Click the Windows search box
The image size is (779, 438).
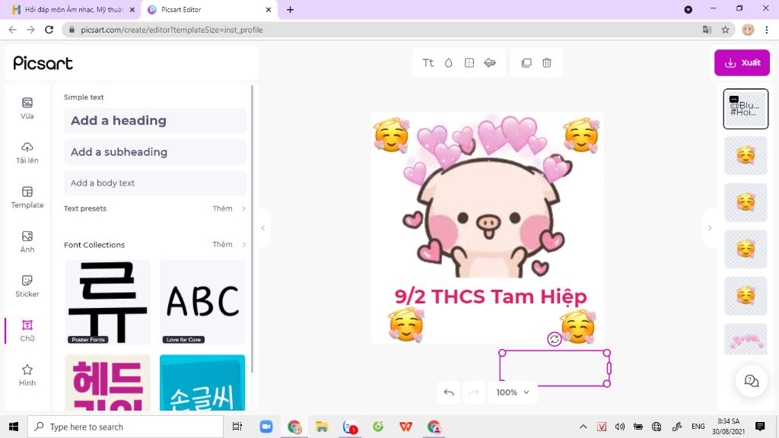tap(126, 427)
